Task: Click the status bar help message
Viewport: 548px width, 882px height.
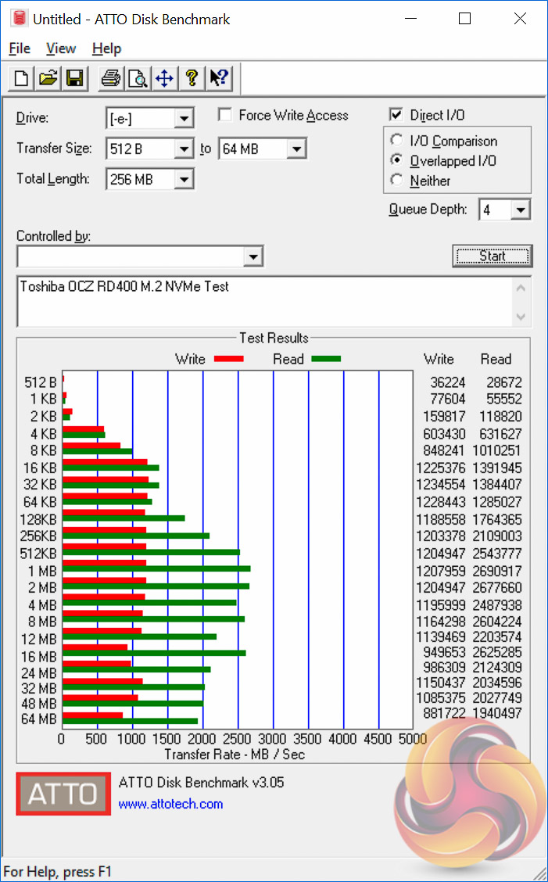Action: [58, 872]
